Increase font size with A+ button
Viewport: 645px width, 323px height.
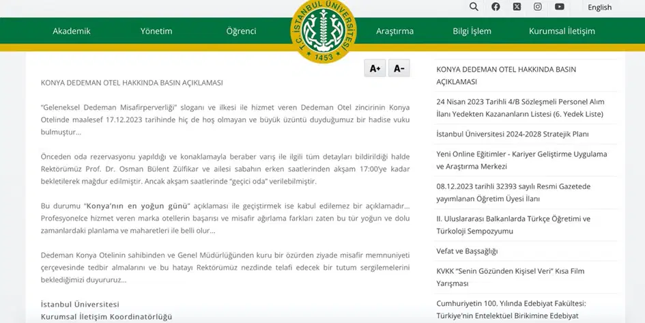375,68
